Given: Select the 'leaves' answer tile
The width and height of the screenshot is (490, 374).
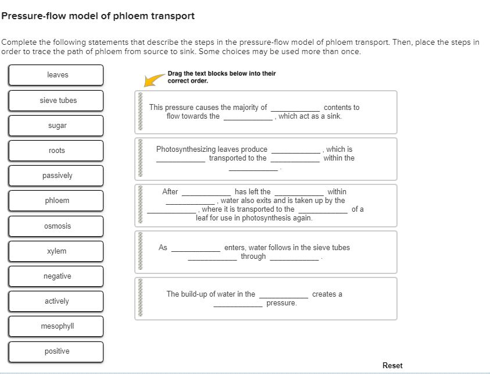Looking at the screenshot, I should [56, 75].
